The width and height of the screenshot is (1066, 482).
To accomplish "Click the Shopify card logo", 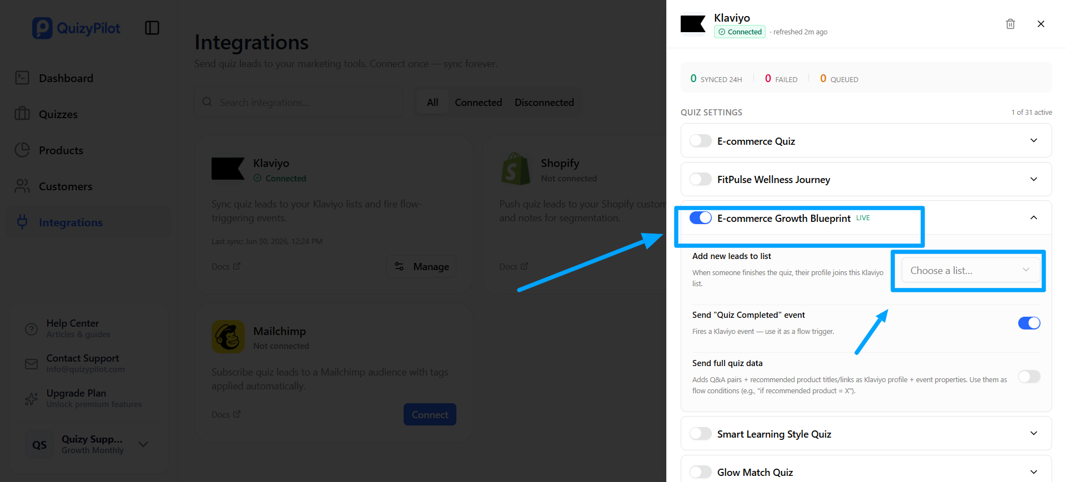I will [516, 169].
